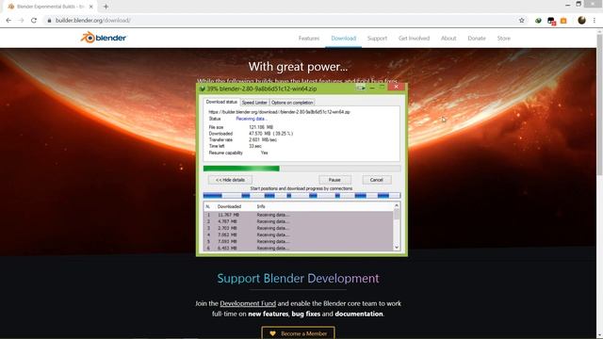This screenshot has width=603, height=339.
Task: Open the Donate nav item
Action: coord(477,39)
